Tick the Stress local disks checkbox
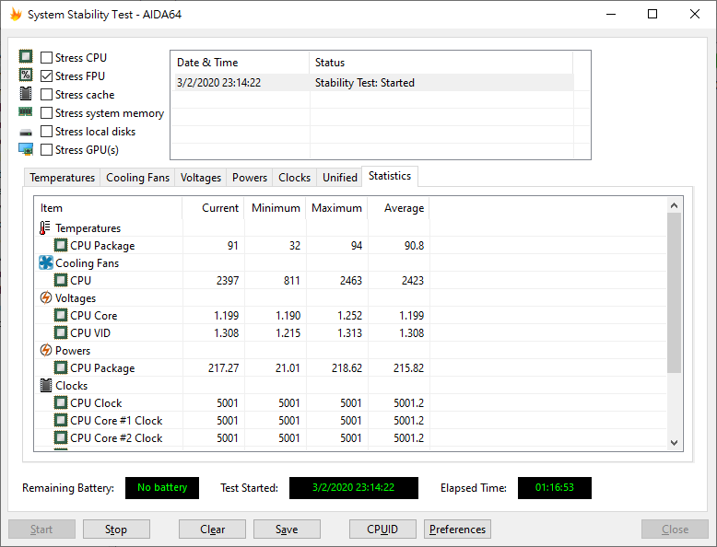This screenshot has height=547, width=717. tap(46, 131)
